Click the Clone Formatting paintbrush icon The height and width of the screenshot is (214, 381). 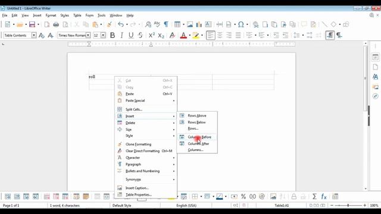pyautogui.click(x=110, y=24)
